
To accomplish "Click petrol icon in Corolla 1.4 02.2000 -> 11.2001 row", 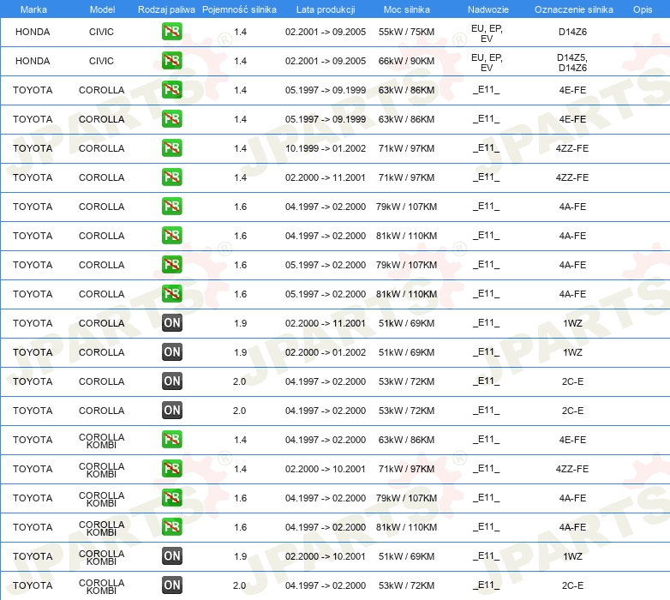I will tap(171, 177).
